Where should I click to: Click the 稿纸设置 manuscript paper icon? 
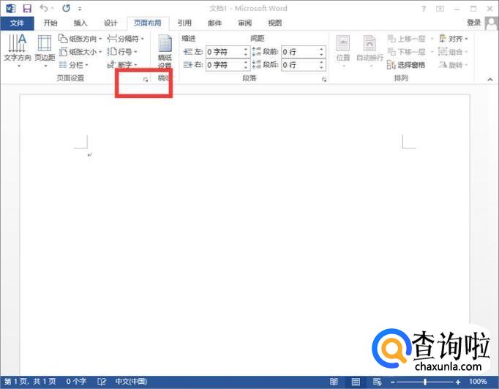coord(165,50)
